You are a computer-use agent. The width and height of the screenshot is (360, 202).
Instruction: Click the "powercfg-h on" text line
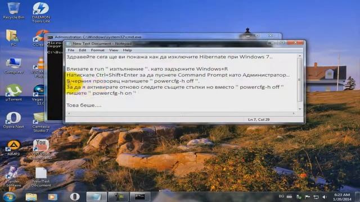pyautogui.click(x=101, y=93)
